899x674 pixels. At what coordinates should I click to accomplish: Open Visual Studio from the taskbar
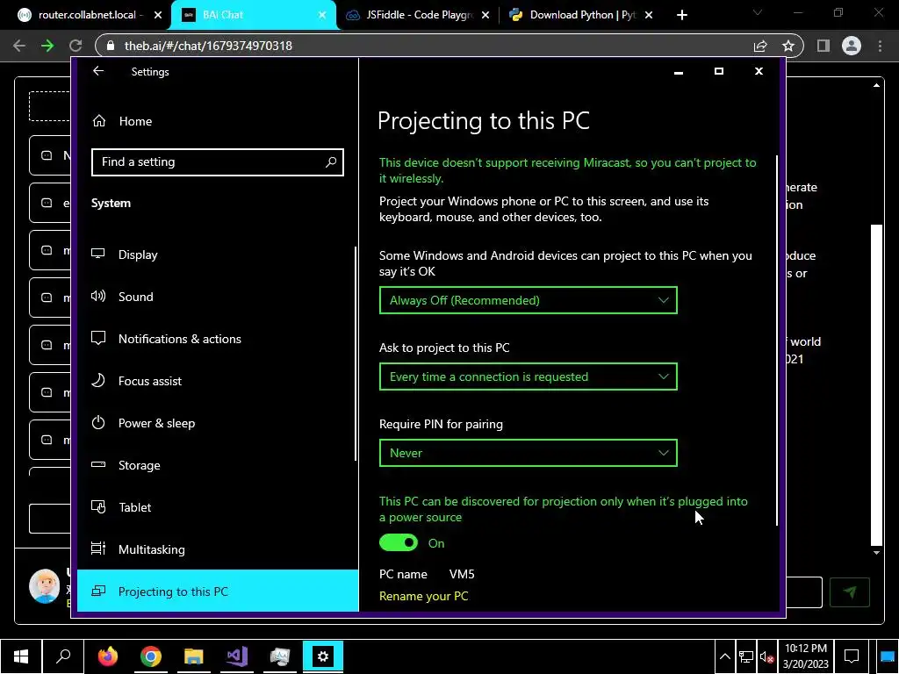point(237,656)
